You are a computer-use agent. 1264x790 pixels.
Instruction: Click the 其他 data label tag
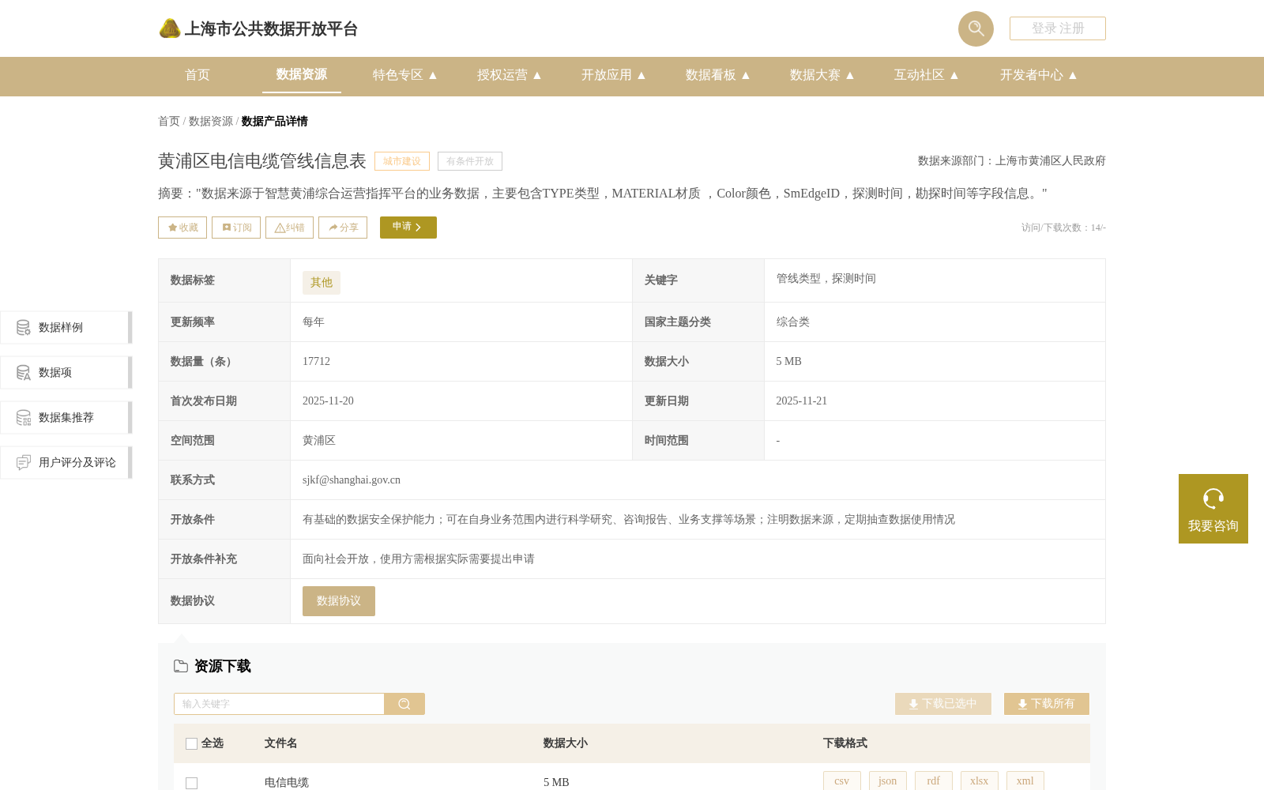pyautogui.click(x=322, y=283)
